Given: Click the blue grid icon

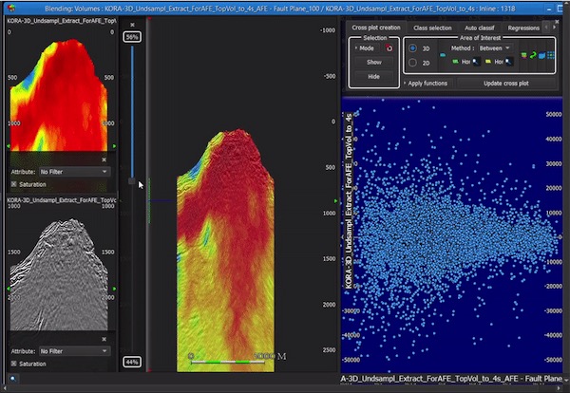Looking at the screenshot, I should 551,55.
